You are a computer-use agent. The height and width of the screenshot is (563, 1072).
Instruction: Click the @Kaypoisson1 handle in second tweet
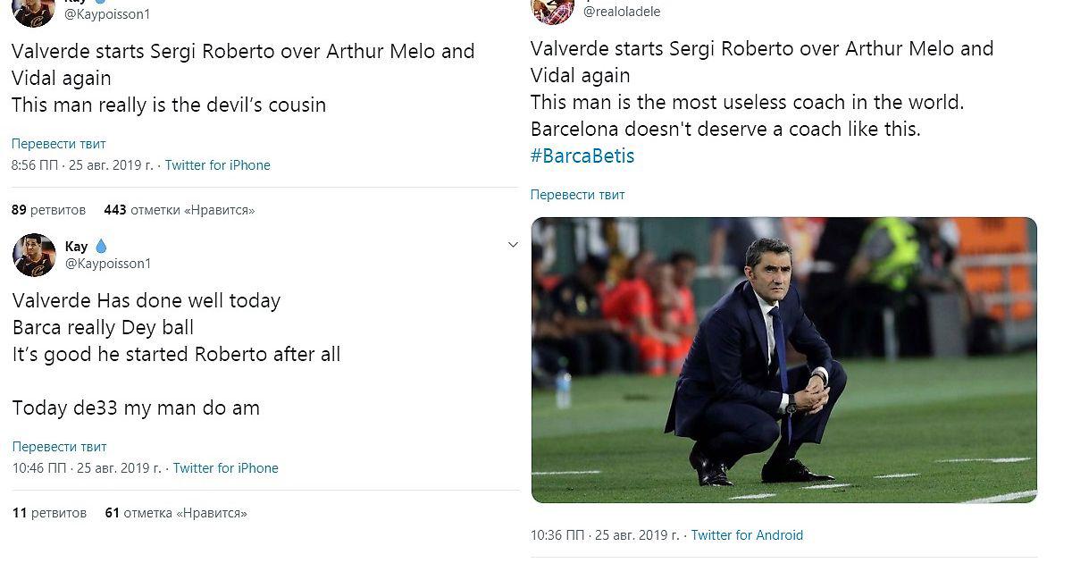click(x=108, y=264)
